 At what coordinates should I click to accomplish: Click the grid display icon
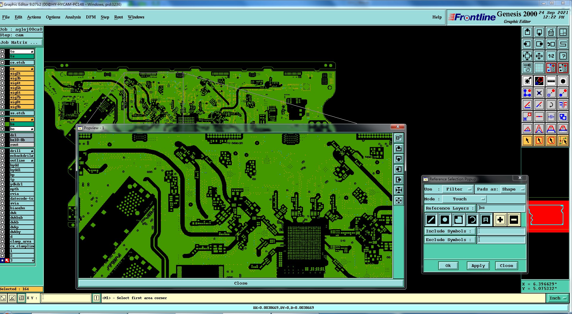pyautogui.click(x=539, y=68)
